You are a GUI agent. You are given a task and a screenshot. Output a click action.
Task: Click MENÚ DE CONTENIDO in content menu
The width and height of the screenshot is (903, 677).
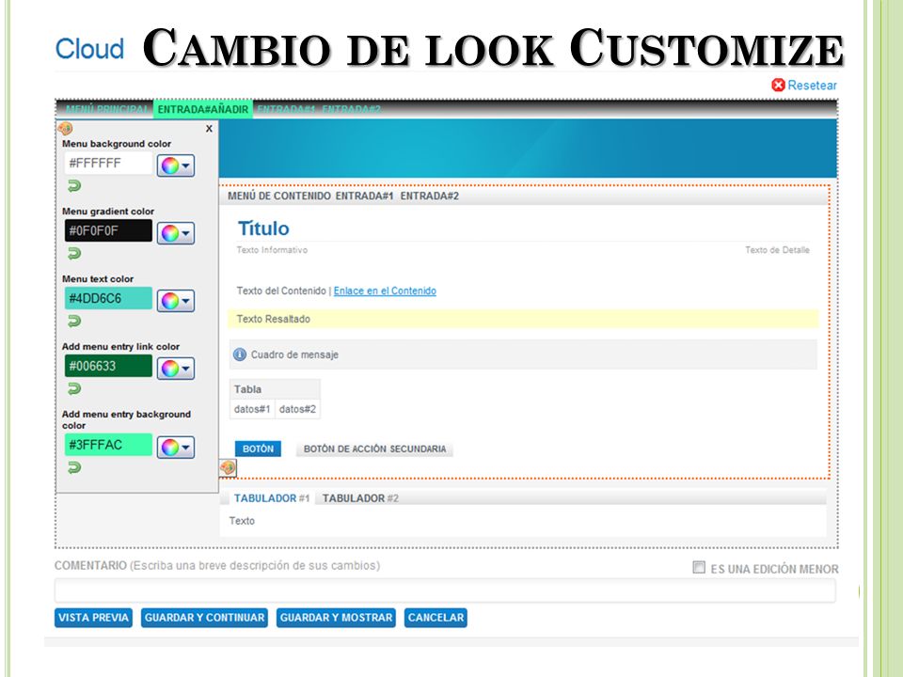[x=278, y=196]
